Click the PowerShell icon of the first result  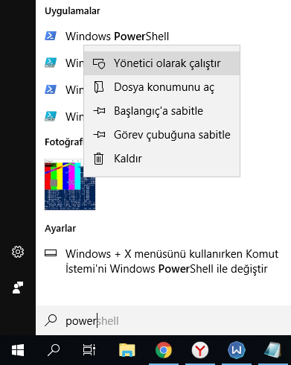click(51, 36)
